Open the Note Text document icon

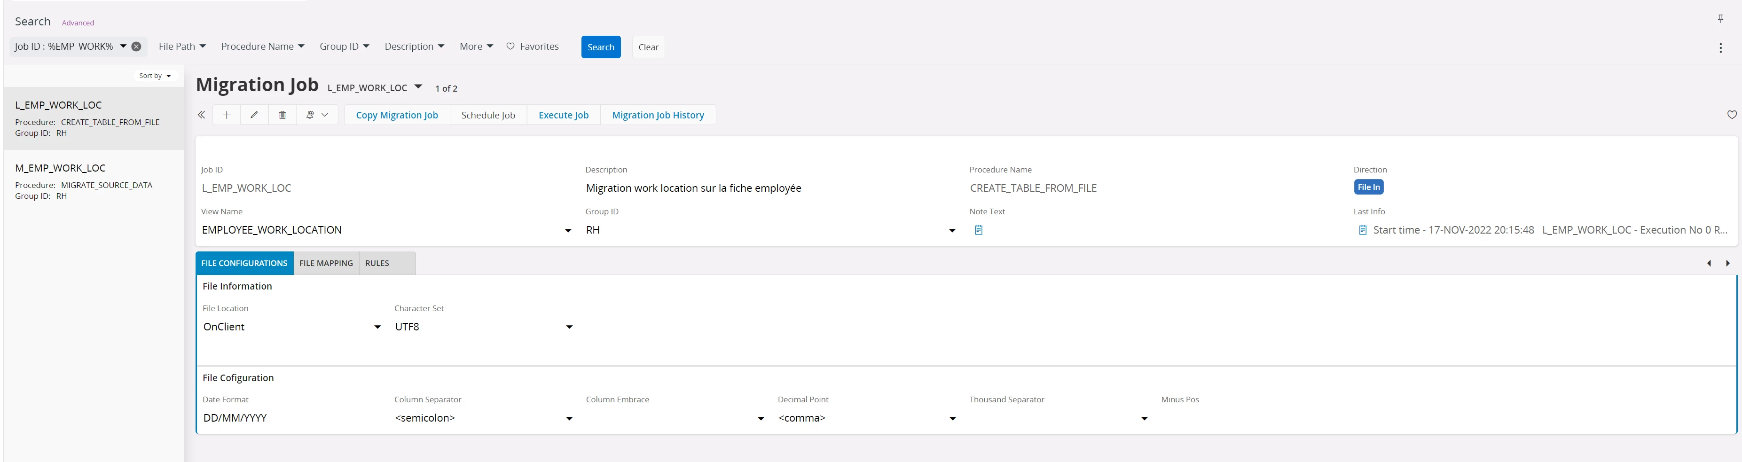click(978, 230)
